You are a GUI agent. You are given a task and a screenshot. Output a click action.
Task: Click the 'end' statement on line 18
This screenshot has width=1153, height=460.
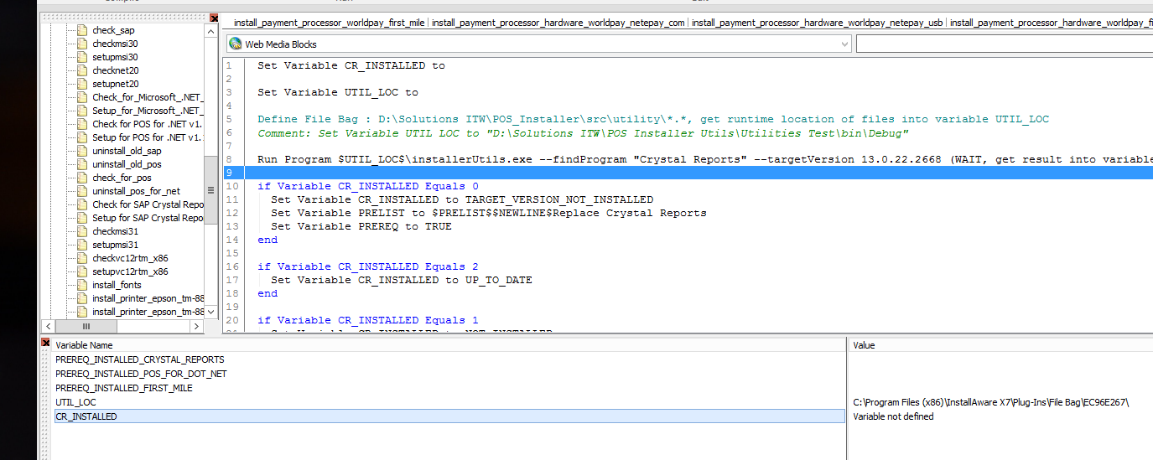pos(267,293)
